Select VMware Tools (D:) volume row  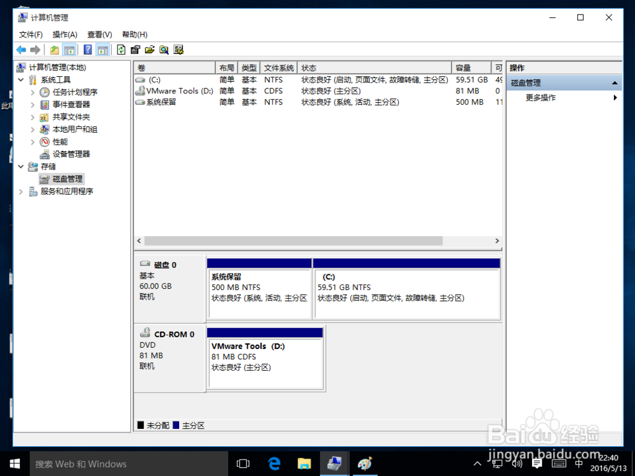[x=318, y=91]
